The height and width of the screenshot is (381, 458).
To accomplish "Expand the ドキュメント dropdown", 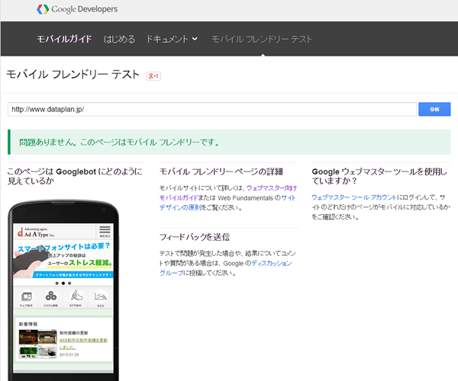I will coord(172,39).
